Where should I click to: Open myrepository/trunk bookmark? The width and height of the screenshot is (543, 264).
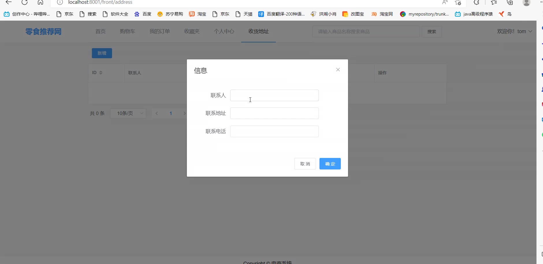pyautogui.click(x=424, y=14)
